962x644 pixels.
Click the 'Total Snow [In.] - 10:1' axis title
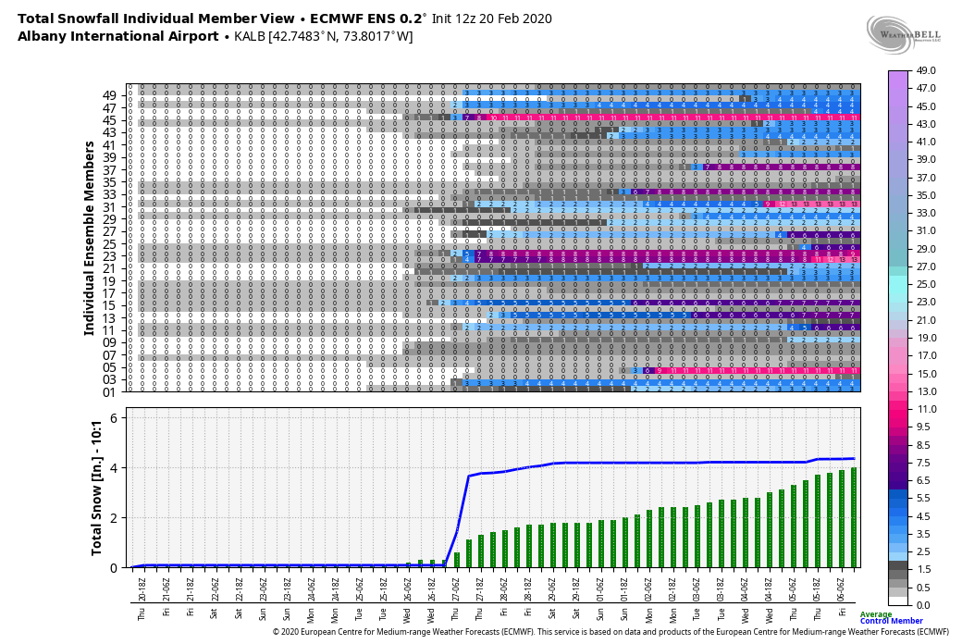96,488
